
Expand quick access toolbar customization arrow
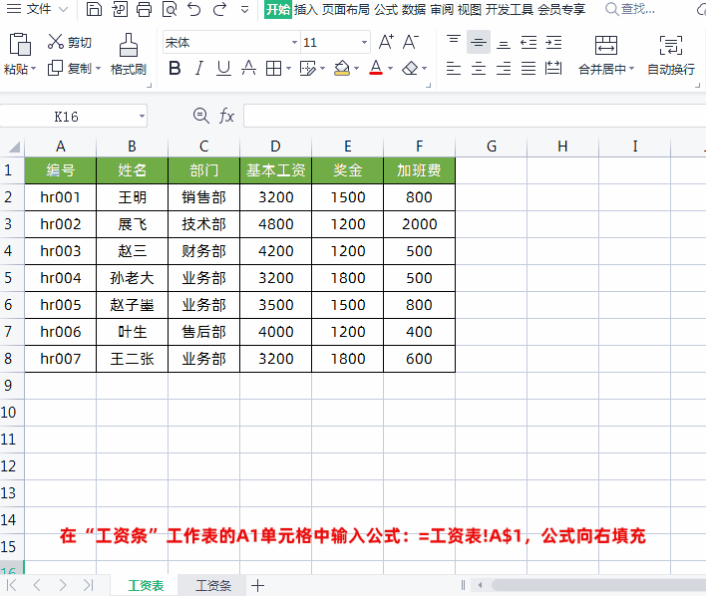244,9
